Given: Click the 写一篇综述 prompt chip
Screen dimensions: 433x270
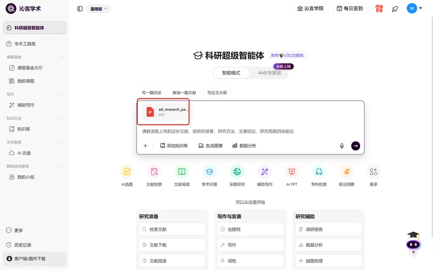Looking at the screenshot, I should pos(151,93).
